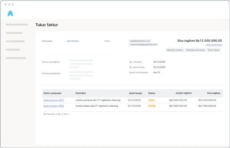Click the Transaksi berulang tag
This screenshot has width=230, height=148.
[x=195, y=50]
